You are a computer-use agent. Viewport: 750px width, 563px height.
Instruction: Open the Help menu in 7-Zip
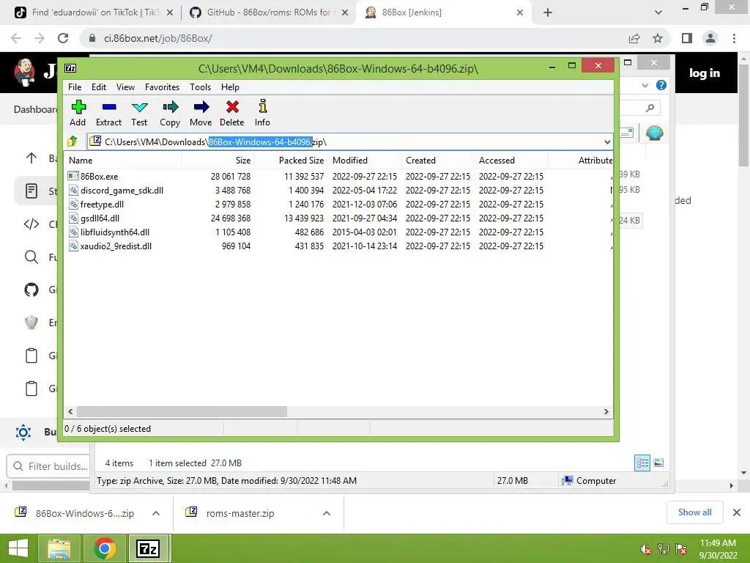230,87
